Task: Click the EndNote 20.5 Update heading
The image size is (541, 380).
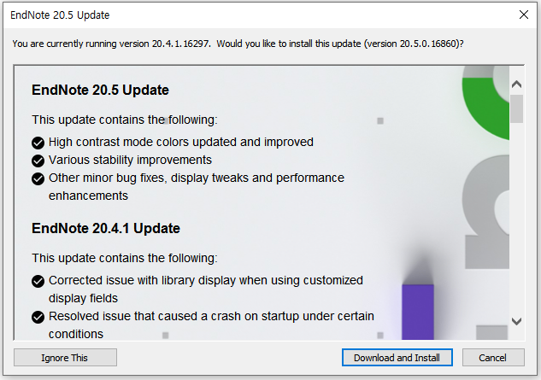Action: click(x=100, y=90)
